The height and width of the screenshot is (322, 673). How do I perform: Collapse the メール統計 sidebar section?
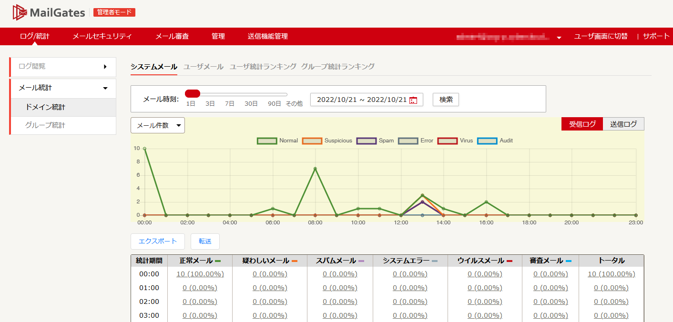tap(63, 88)
